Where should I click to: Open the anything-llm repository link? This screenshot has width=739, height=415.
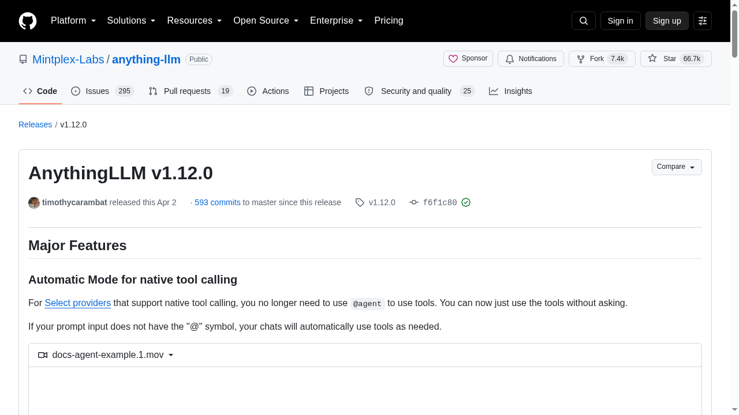[x=146, y=59]
